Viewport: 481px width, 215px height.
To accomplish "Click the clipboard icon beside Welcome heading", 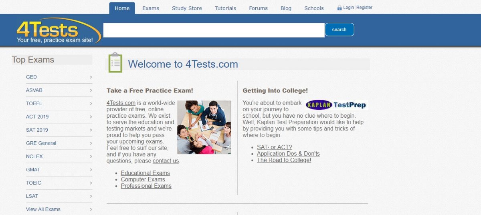I will pyautogui.click(x=115, y=63).
